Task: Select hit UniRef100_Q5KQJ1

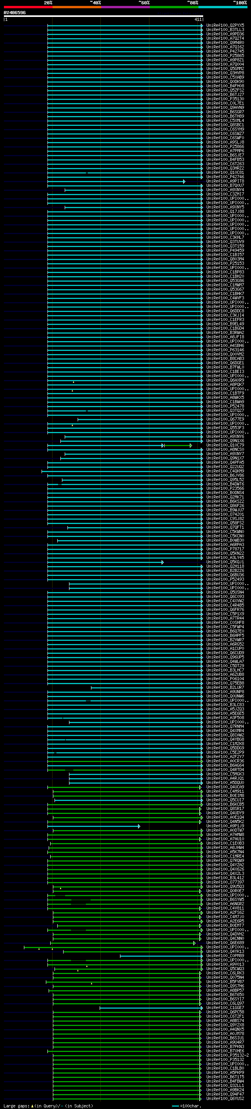Action: (225, 562)
